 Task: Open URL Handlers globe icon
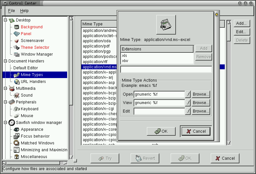17,82
